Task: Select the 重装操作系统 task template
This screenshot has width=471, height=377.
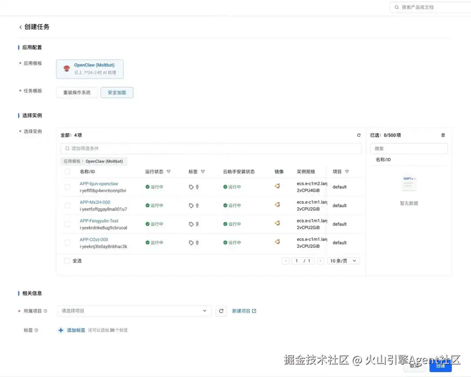Action: 77,92
